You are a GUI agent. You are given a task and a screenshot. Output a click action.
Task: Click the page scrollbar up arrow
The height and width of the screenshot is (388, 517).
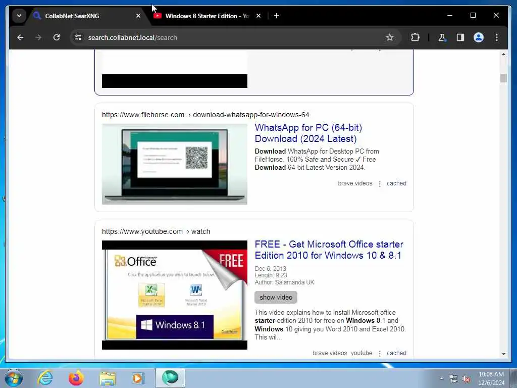[503, 54]
